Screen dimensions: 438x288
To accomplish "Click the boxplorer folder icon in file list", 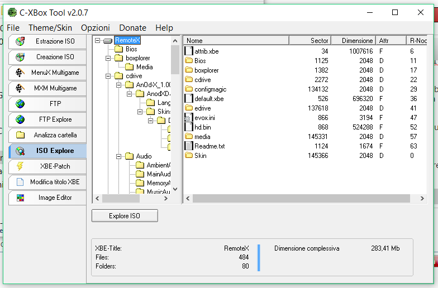I will (x=189, y=70).
